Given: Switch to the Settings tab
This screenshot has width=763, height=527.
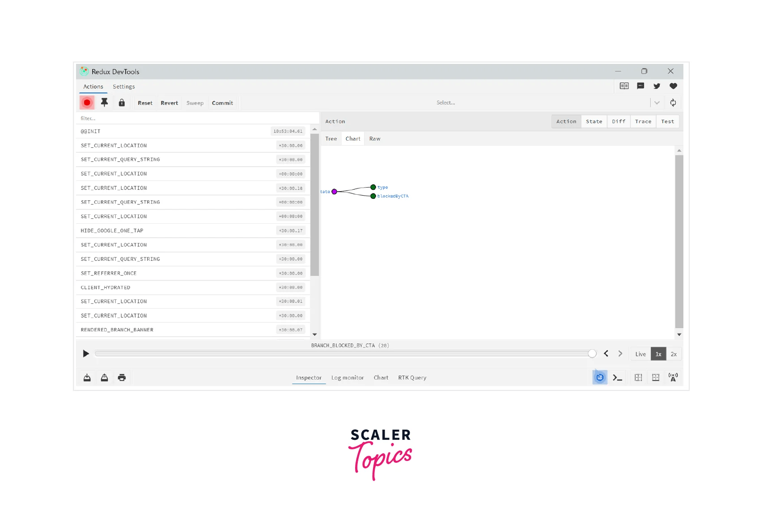Looking at the screenshot, I should pyautogui.click(x=123, y=86).
